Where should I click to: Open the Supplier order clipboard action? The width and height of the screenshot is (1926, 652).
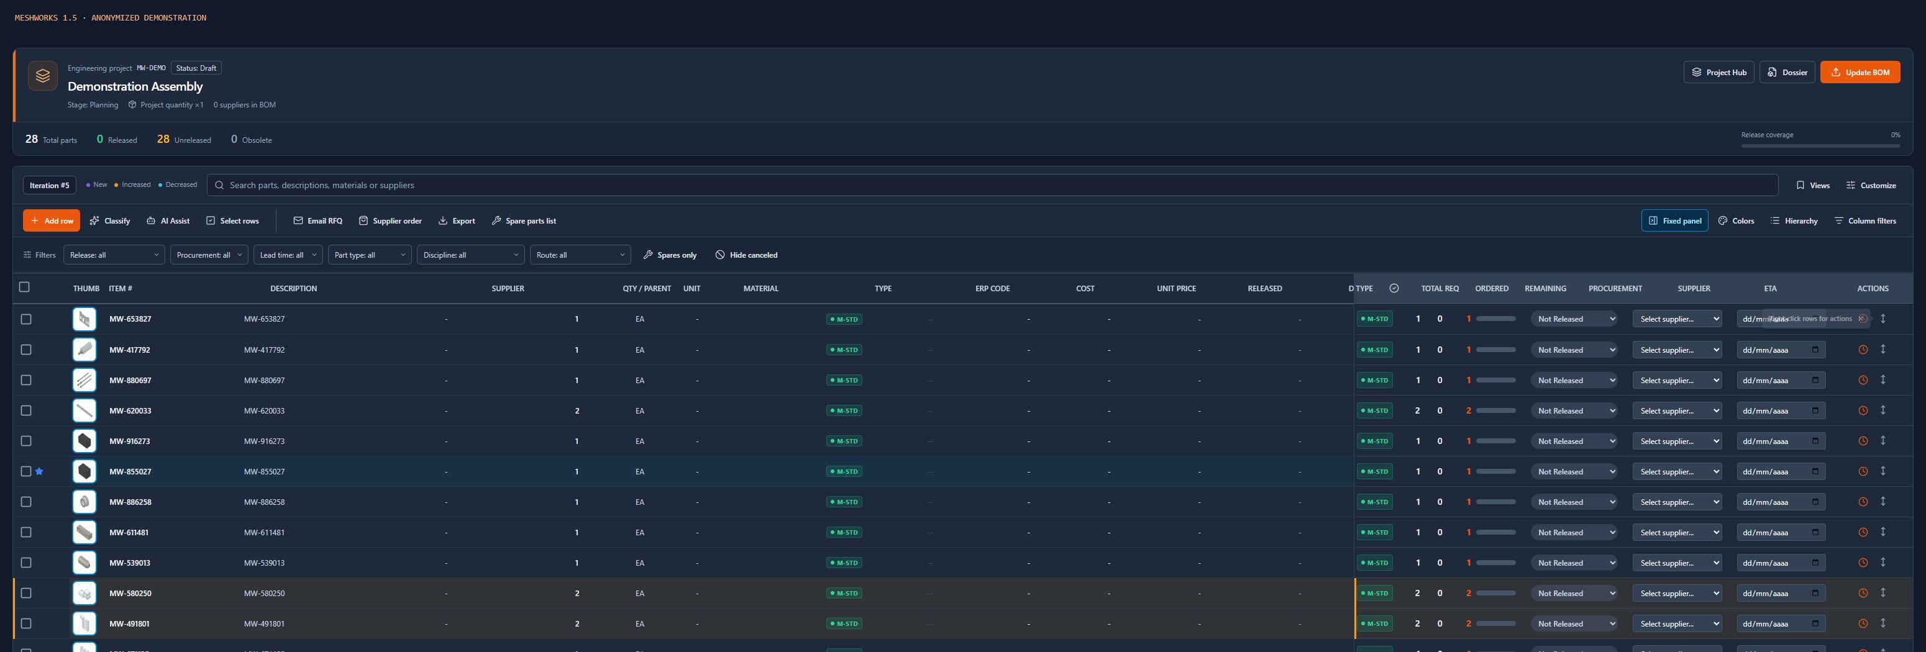click(390, 220)
